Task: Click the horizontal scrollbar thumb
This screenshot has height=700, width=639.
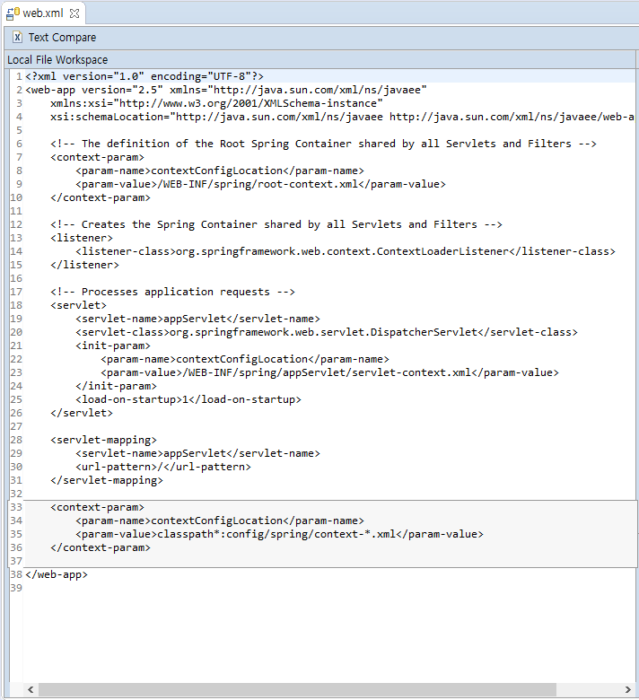Action: (x=296, y=689)
